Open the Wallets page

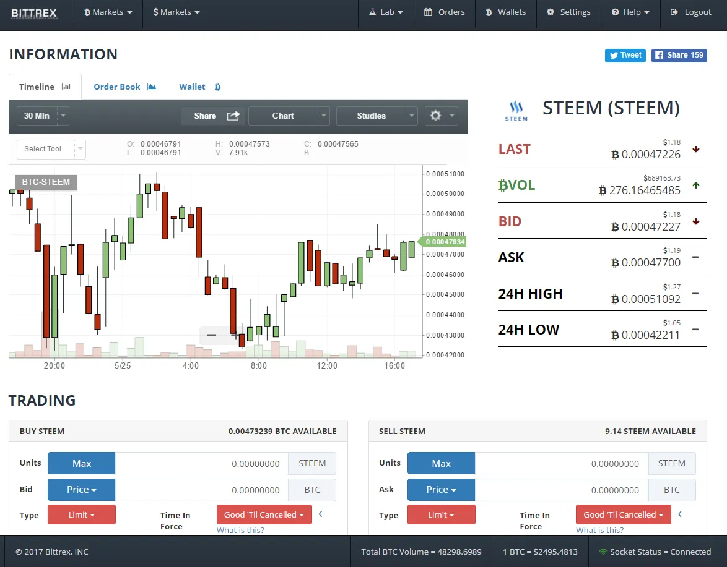click(505, 12)
